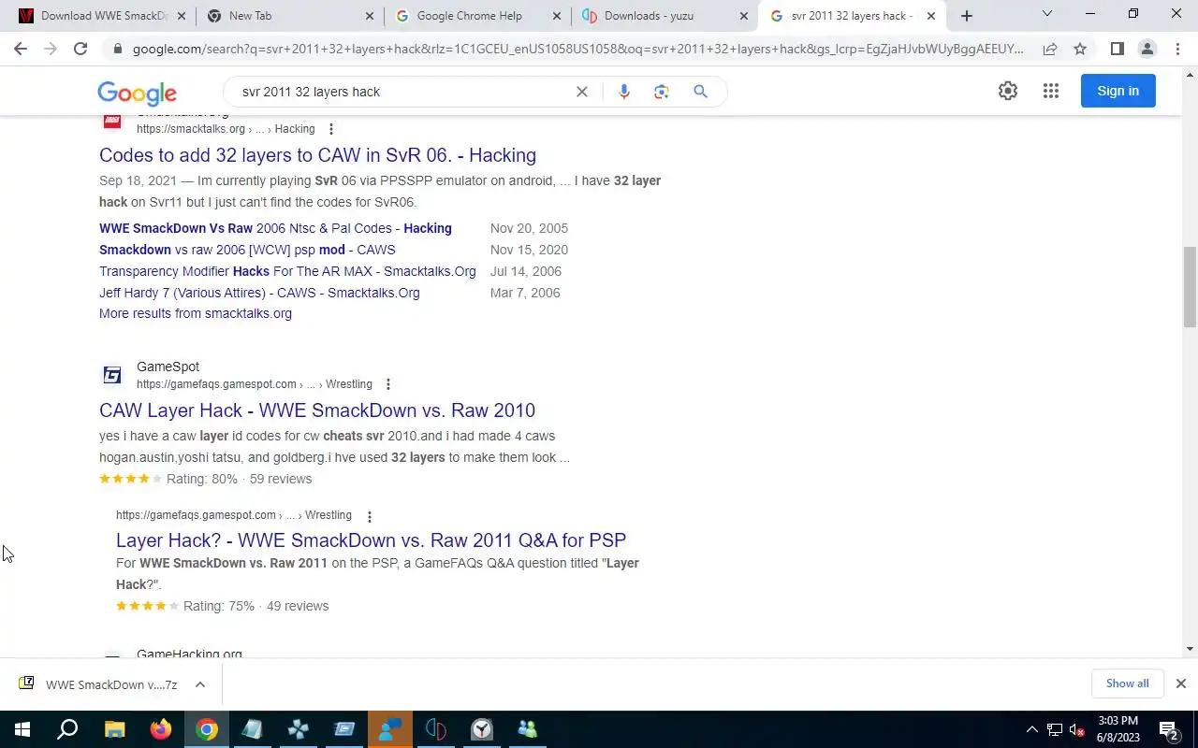Image resolution: width=1198 pixels, height=748 pixels.
Task: Open Windows Start menu
Action: tap(22, 729)
